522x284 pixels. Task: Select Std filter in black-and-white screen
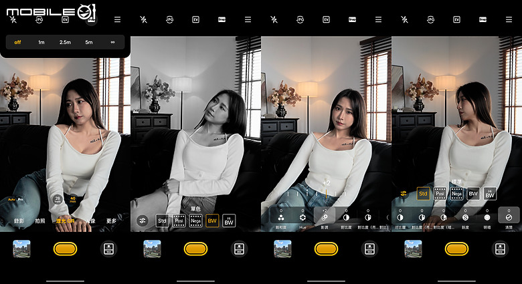(x=162, y=221)
